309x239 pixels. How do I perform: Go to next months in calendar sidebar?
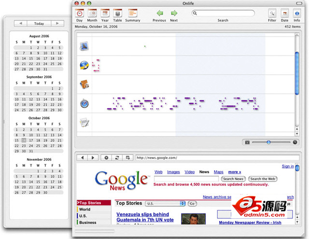[x=57, y=24]
